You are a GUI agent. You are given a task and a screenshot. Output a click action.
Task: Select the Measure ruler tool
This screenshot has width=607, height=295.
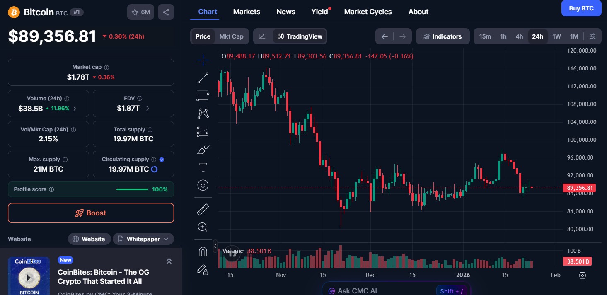pos(203,209)
